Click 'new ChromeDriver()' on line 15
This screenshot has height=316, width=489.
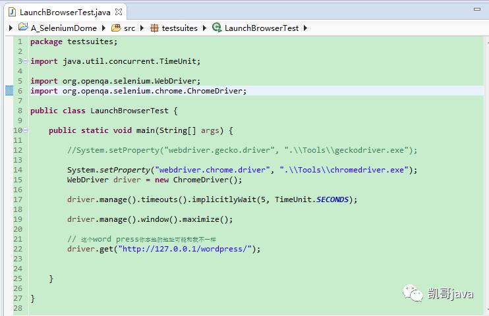[198, 180]
